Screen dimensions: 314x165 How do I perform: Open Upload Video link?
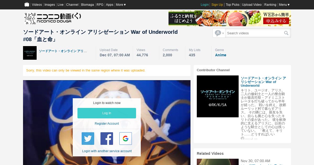coord(252,5)
